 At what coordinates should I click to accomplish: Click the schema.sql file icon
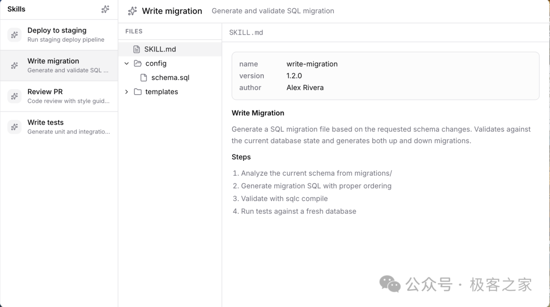tap(144, 78)
